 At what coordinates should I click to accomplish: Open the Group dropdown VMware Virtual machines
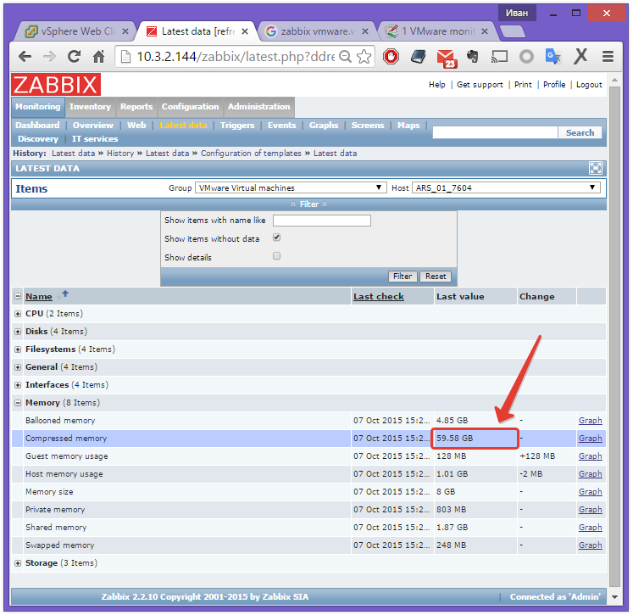[291, 188]
